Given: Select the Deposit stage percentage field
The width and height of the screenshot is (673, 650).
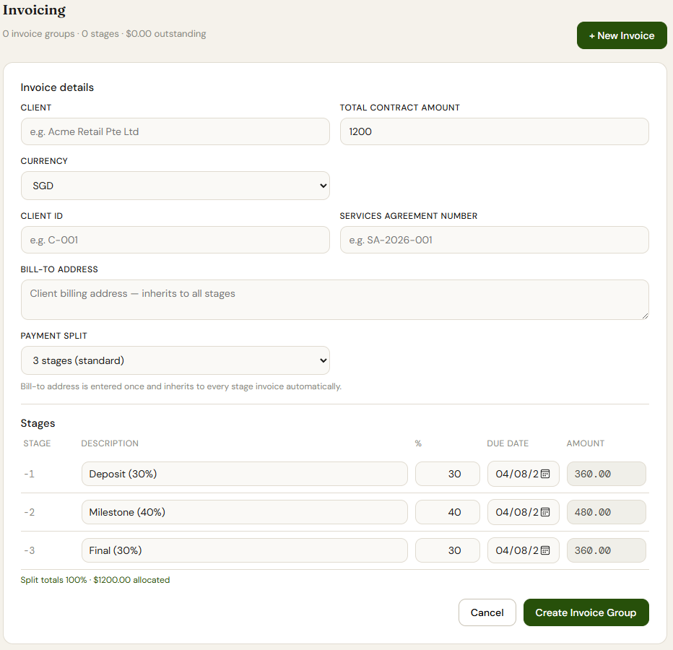Looking at the screenshot, I should click(448, 474).
